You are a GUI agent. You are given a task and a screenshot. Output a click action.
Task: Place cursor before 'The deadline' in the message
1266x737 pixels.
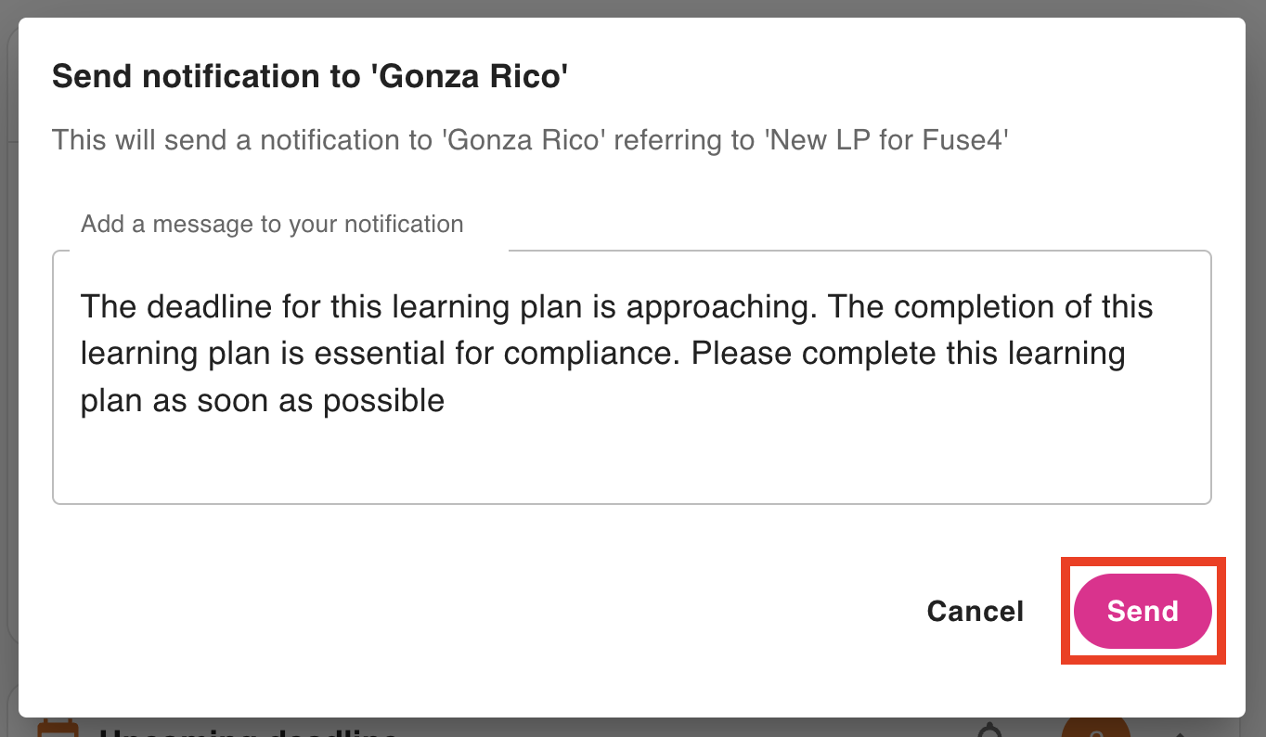pyautogui.click(x=82, y=306)
